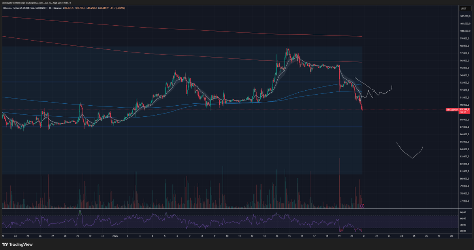Click the RSI 60,00 axis label
Screen dimensions: 474x250
(463, 218)
